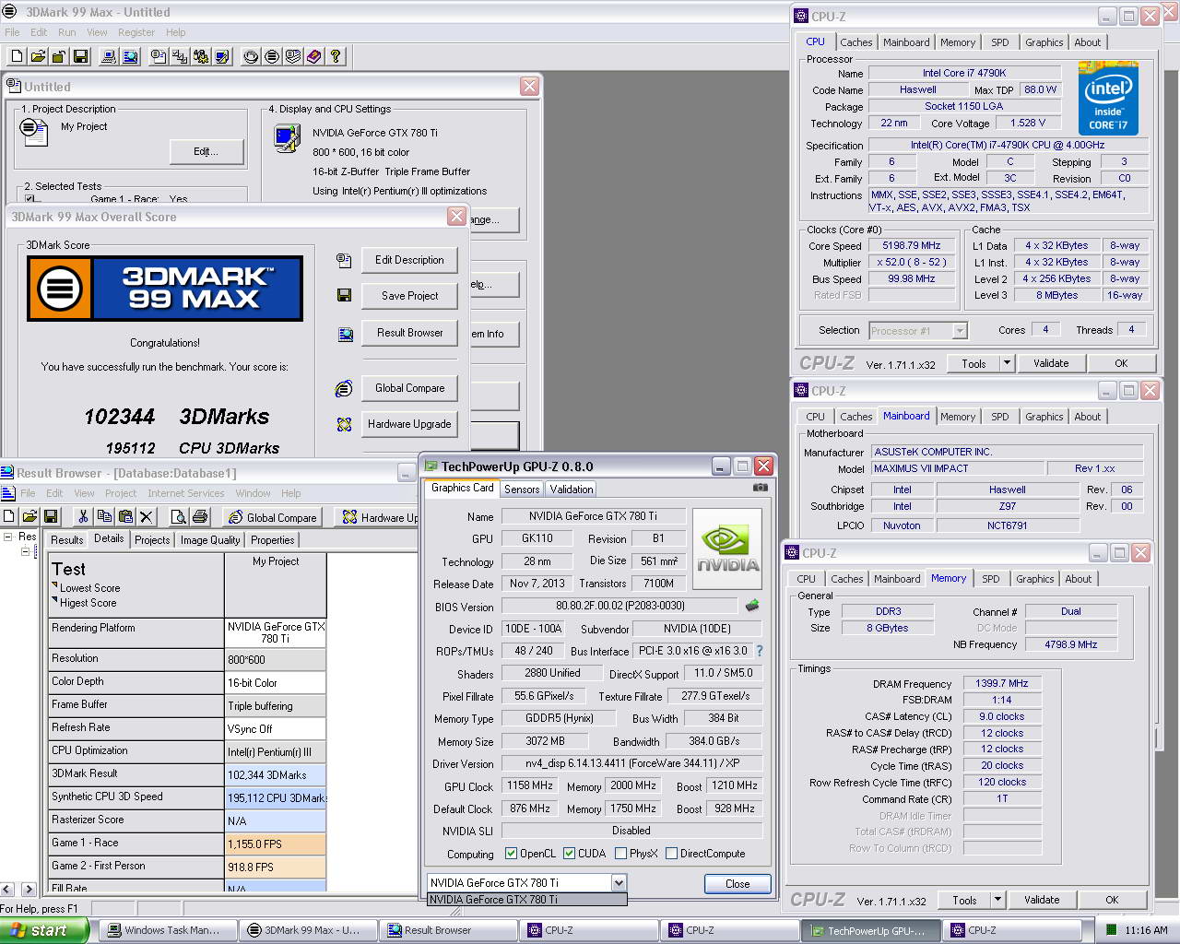Click Close button in GPU-Z
1180x944 pixels.
pos(737,884)
